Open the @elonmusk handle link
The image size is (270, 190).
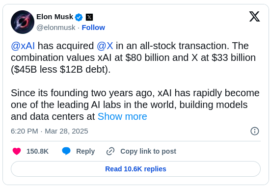coord(56,27)
